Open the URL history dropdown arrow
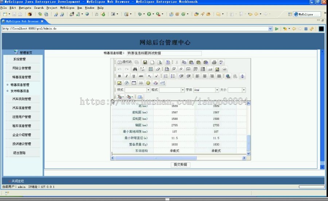 (270, 29)
